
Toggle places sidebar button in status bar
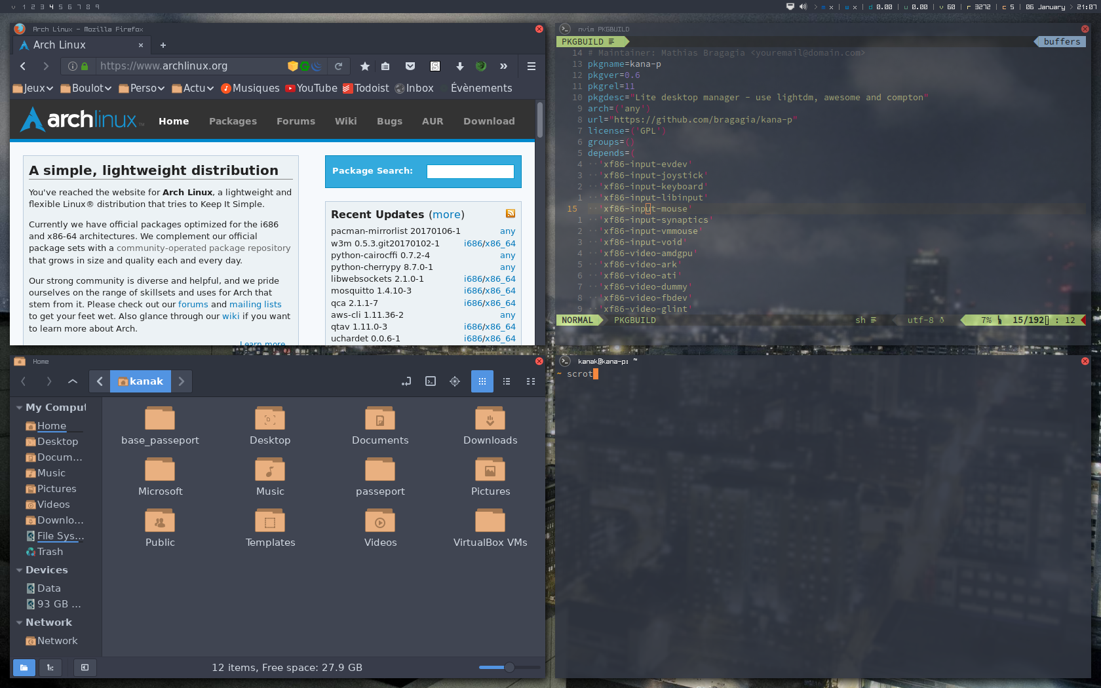(x=24, y=668)
